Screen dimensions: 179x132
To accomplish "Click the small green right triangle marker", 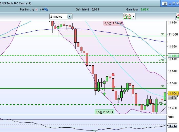I will tap(103, 89).
